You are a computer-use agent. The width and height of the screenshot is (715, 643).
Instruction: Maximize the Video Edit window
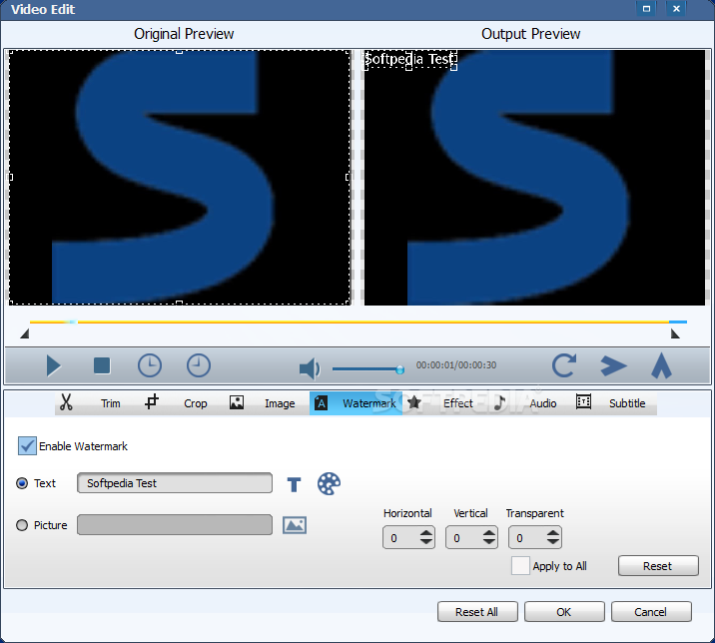click(646, 9)
